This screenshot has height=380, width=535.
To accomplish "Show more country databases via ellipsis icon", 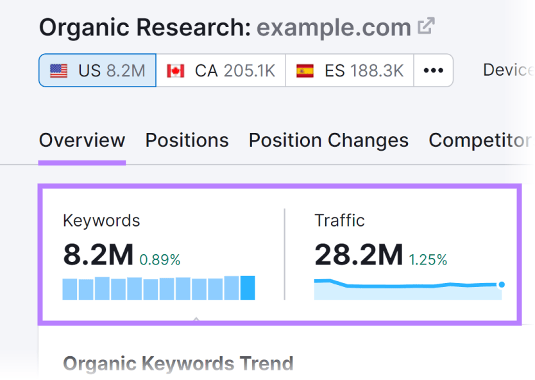I will 434,70.
